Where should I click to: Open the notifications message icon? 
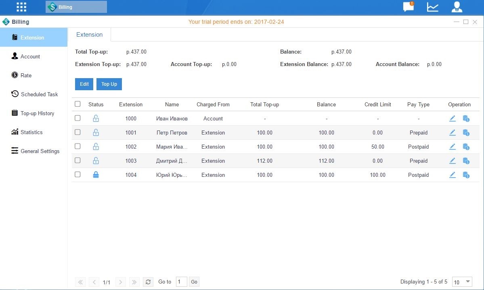pos(408,7)
